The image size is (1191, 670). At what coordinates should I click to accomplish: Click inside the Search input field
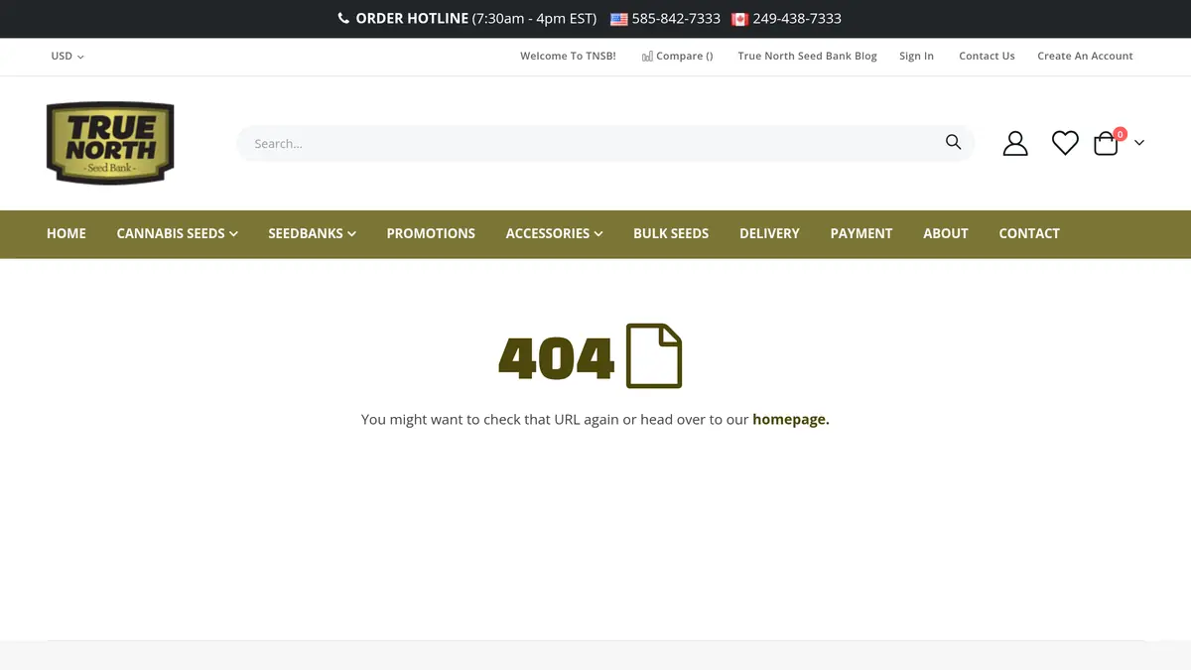496,143
